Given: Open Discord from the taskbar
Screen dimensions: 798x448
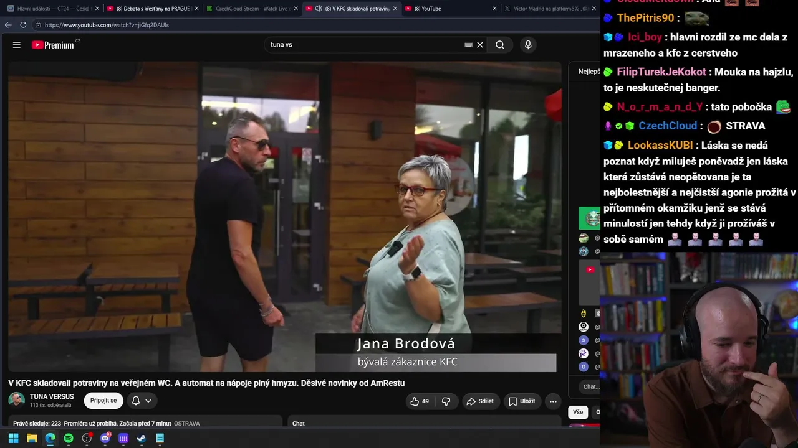Looking at the screenshot, I should (105, 438).
